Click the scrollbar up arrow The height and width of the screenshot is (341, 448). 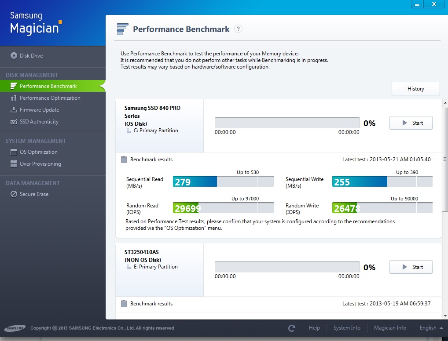coord(445,103)
